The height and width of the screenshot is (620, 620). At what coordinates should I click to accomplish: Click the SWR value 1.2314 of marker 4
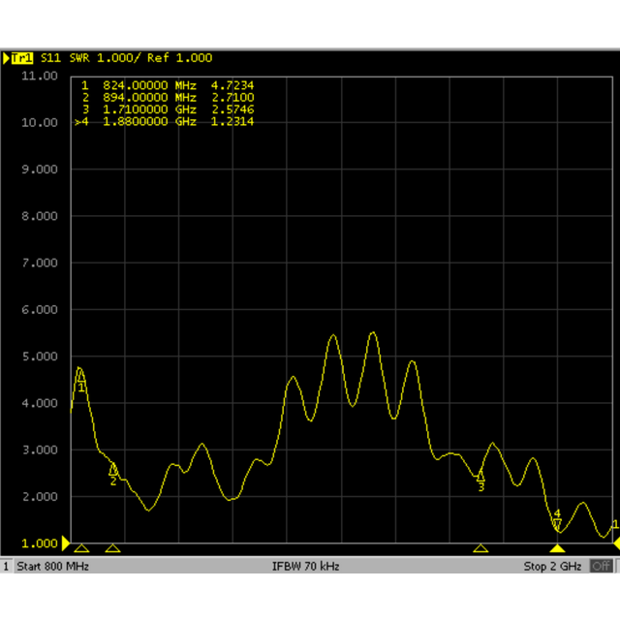pos(232,121)
